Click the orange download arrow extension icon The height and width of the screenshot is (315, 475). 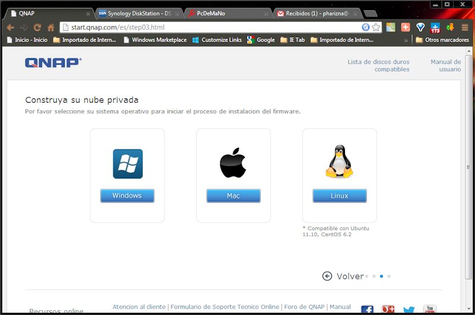pos(450,27)
